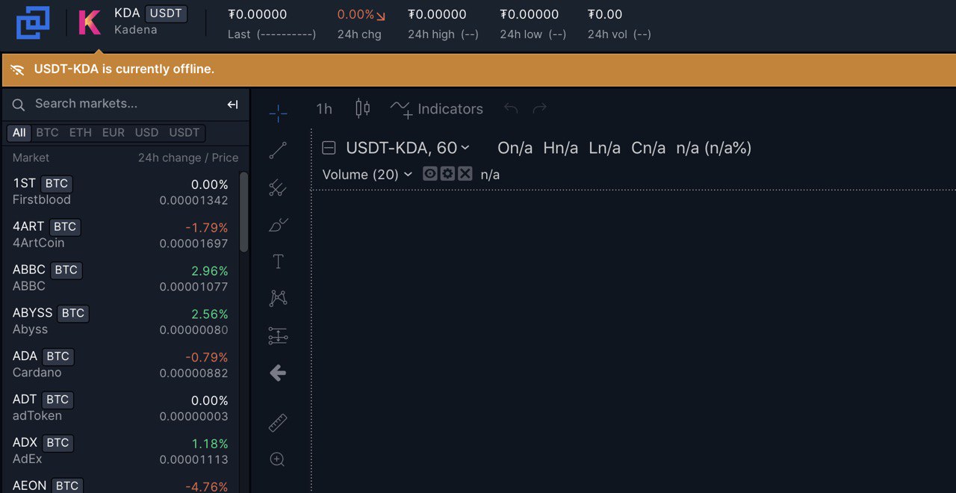
Task: Open the Volume (20) dropdown chevron
Action: tap(408, 174)
